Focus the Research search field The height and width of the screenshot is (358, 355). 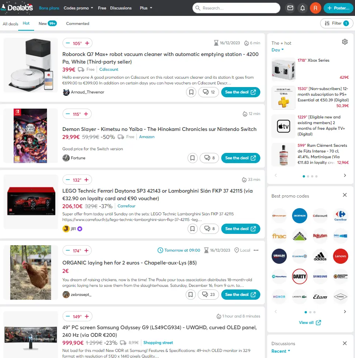(236, 8)
